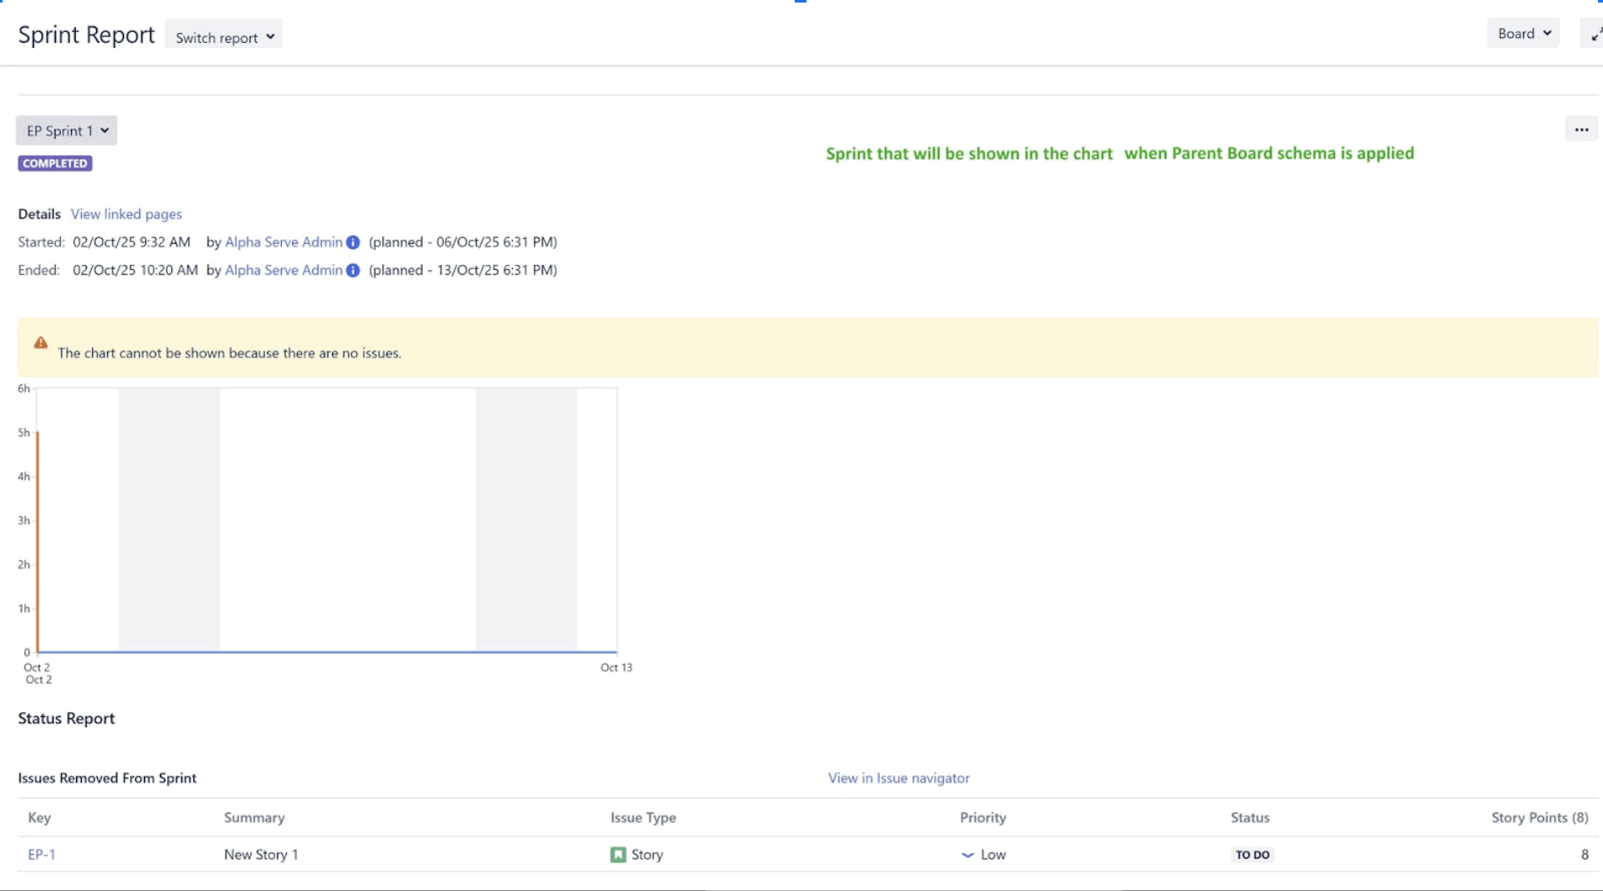Click the COMPLETED sprint status badge
The height and width of the screenshot is (891, 1603).
(55, 163)
